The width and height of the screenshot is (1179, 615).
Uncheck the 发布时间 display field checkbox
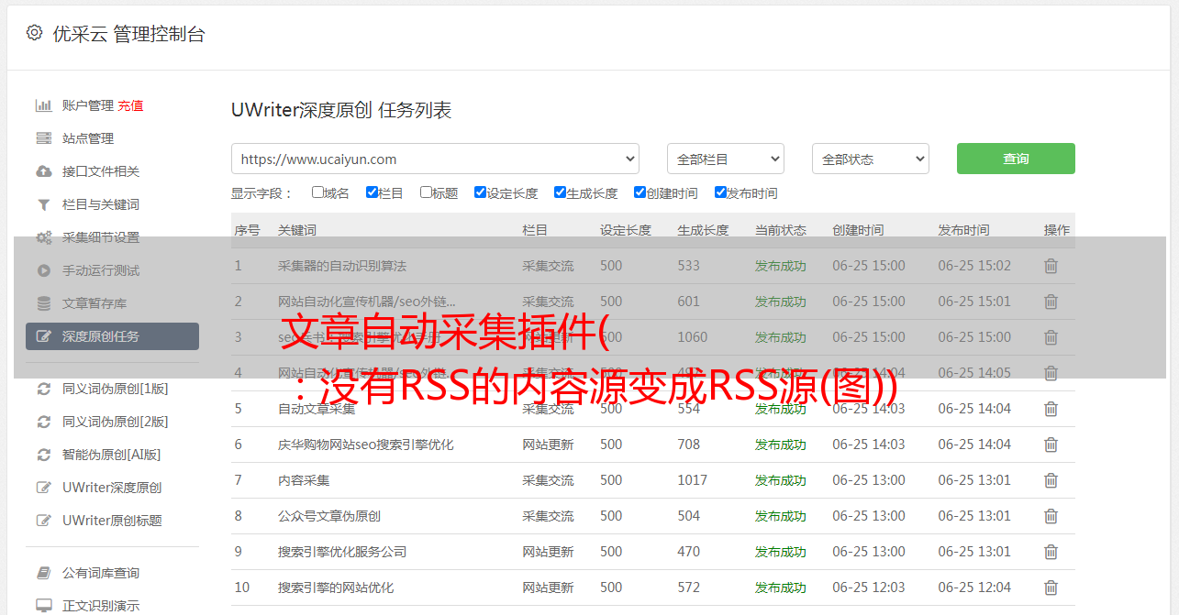pyautogui.click(x=720, y=192)
